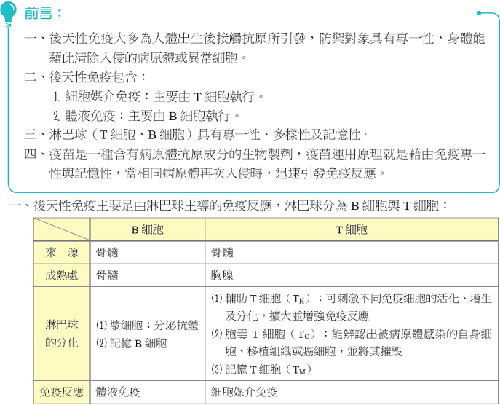
Task: Click the 胸腺 cell in the T 細胞 column
Action: coord(223,276)
